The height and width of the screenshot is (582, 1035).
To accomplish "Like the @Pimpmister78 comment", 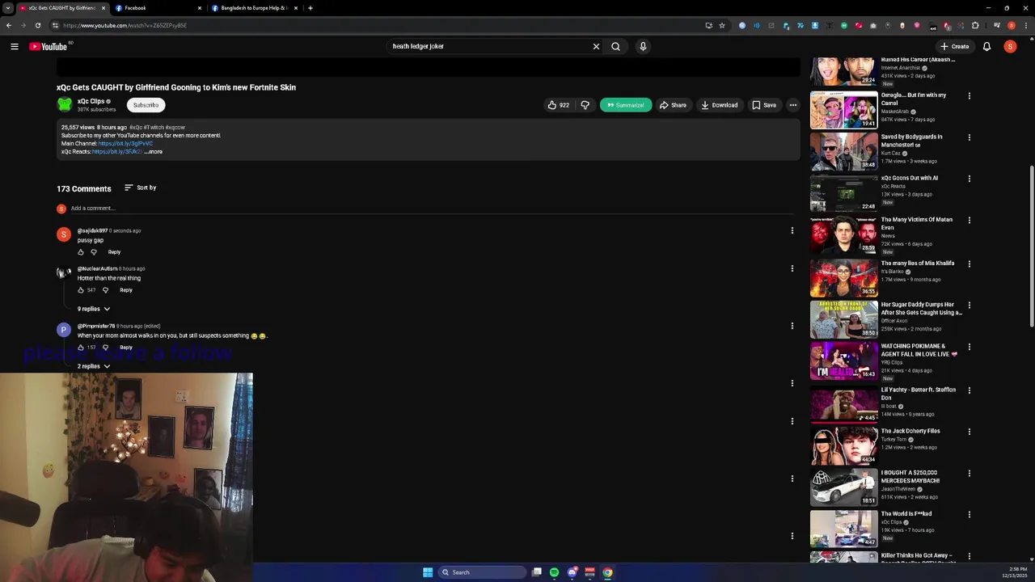I will click(x=81, y=348).
